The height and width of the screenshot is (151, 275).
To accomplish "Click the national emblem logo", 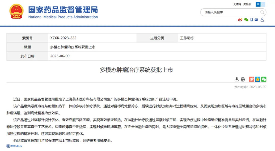I will tap(16, 12).
